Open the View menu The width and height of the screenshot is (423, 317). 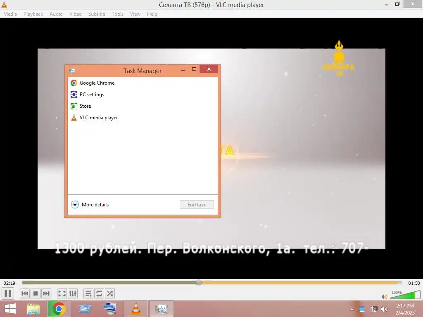(x=135, y=14)
